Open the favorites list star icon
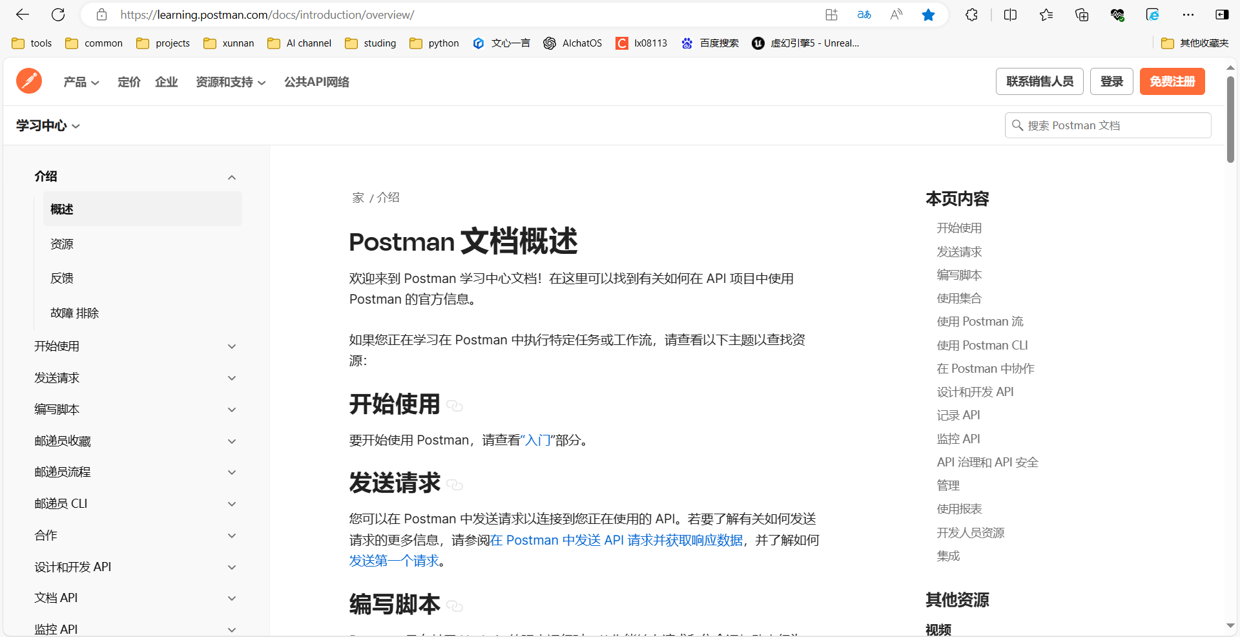 1046,14
